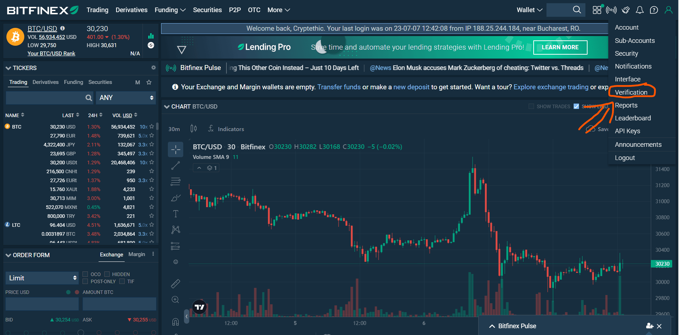Open the notifications bell icon

(640, 10)
